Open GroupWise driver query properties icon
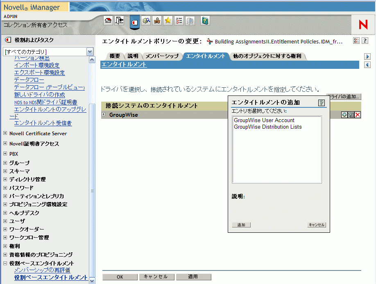Screen dimensions: 376x284 351,115
